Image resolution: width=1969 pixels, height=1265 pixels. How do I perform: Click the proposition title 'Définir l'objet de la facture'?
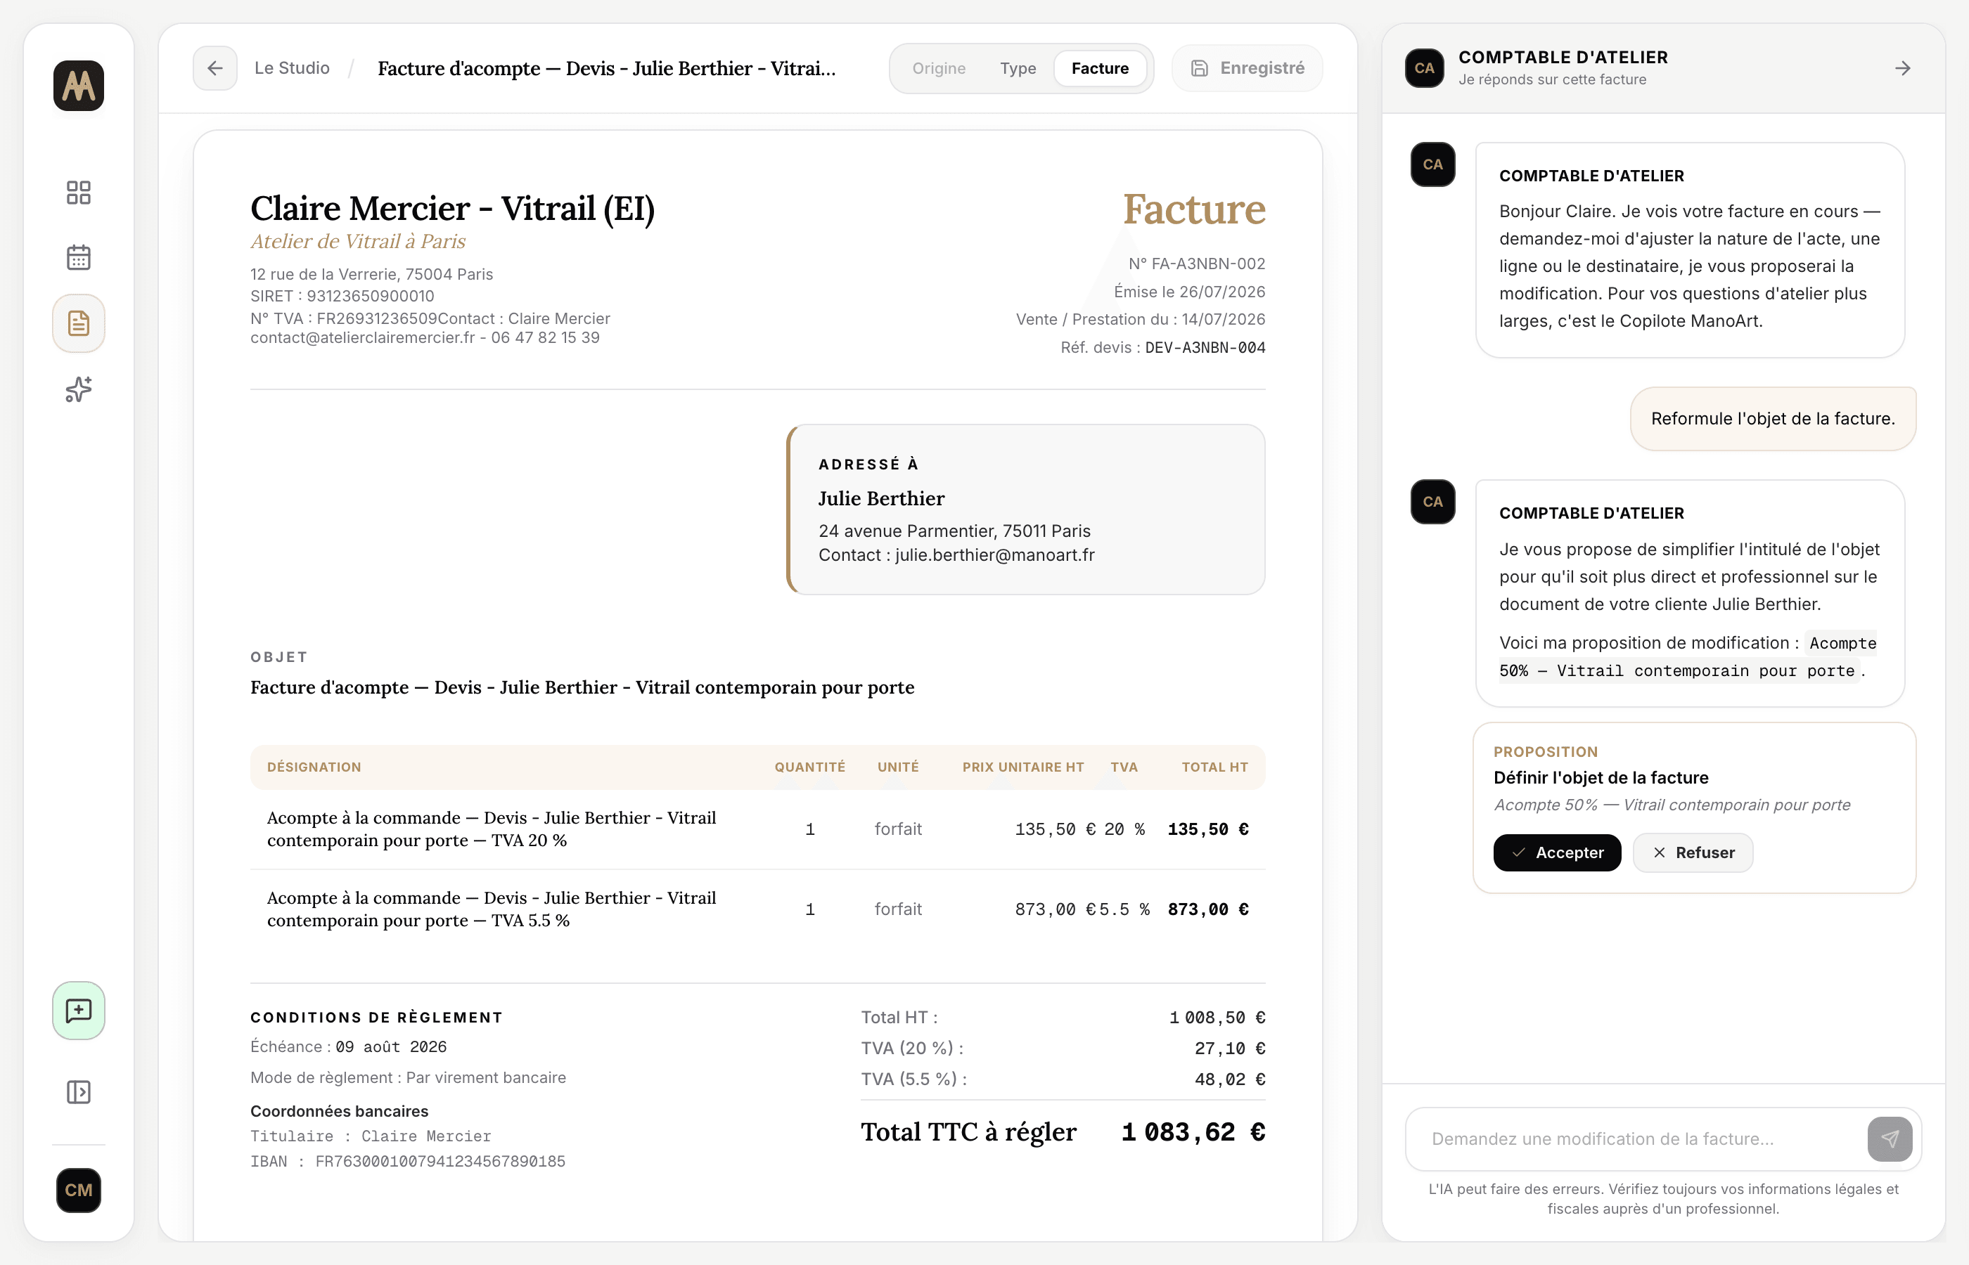[x=1601, y=778]
